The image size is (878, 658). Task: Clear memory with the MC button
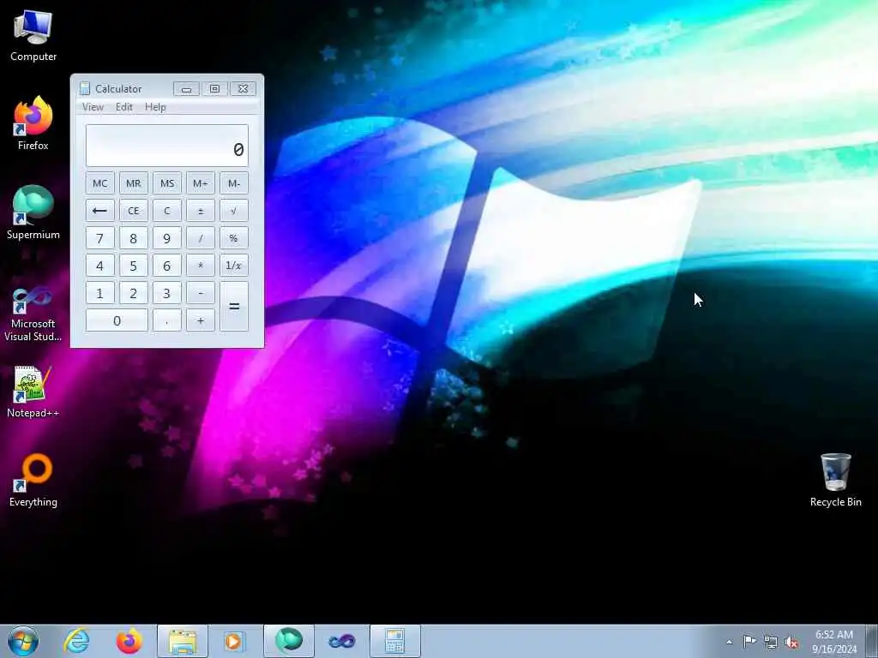click(x=100, y=183)
